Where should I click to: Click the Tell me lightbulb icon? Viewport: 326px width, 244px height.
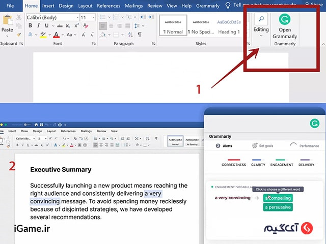228,6
